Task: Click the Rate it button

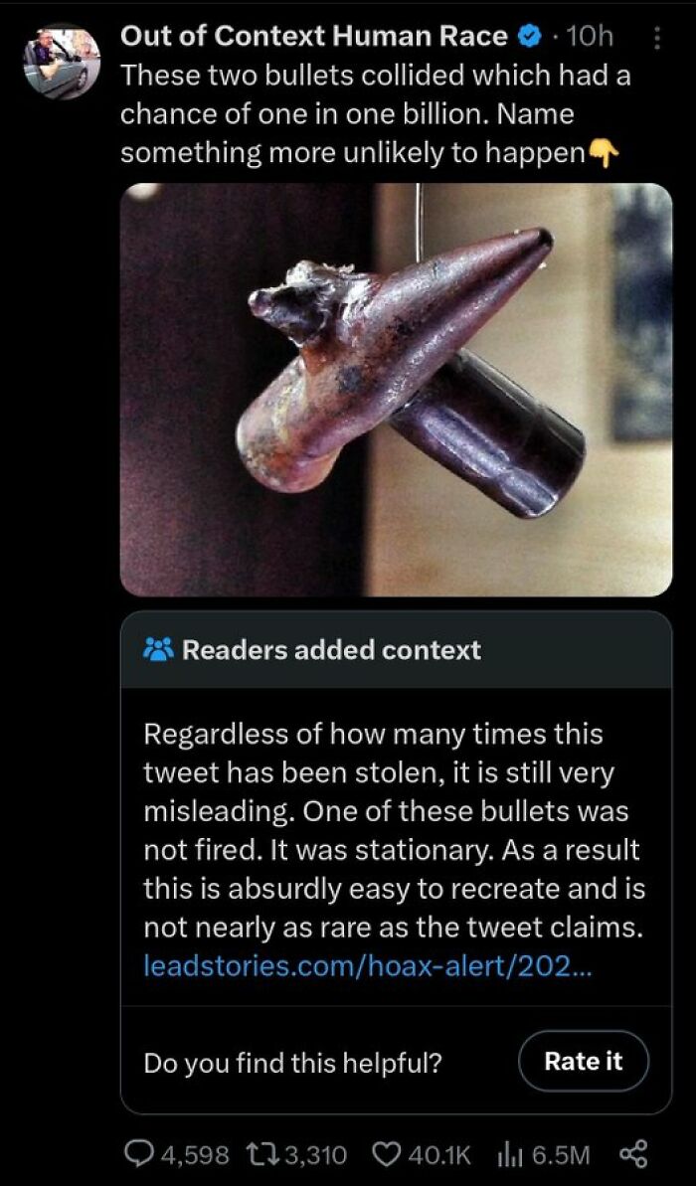Action: 584,1061
